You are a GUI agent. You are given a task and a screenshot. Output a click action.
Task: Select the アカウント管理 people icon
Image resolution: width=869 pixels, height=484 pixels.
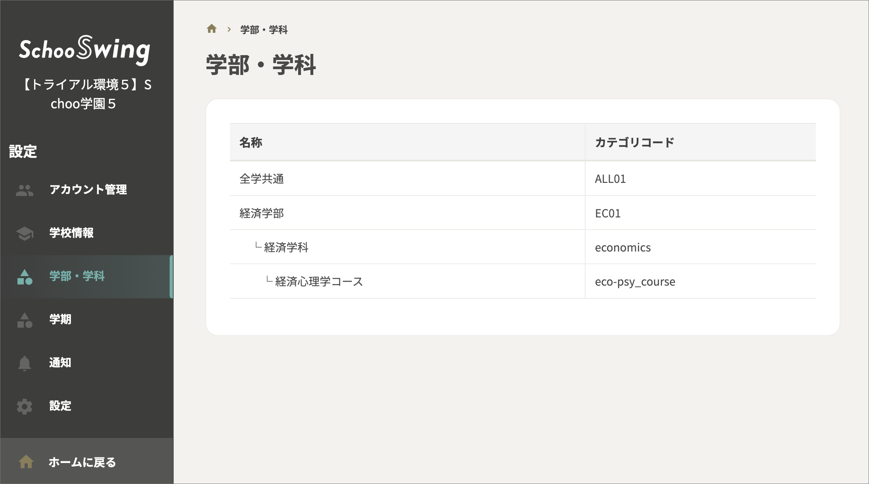(x=25, y=190)
